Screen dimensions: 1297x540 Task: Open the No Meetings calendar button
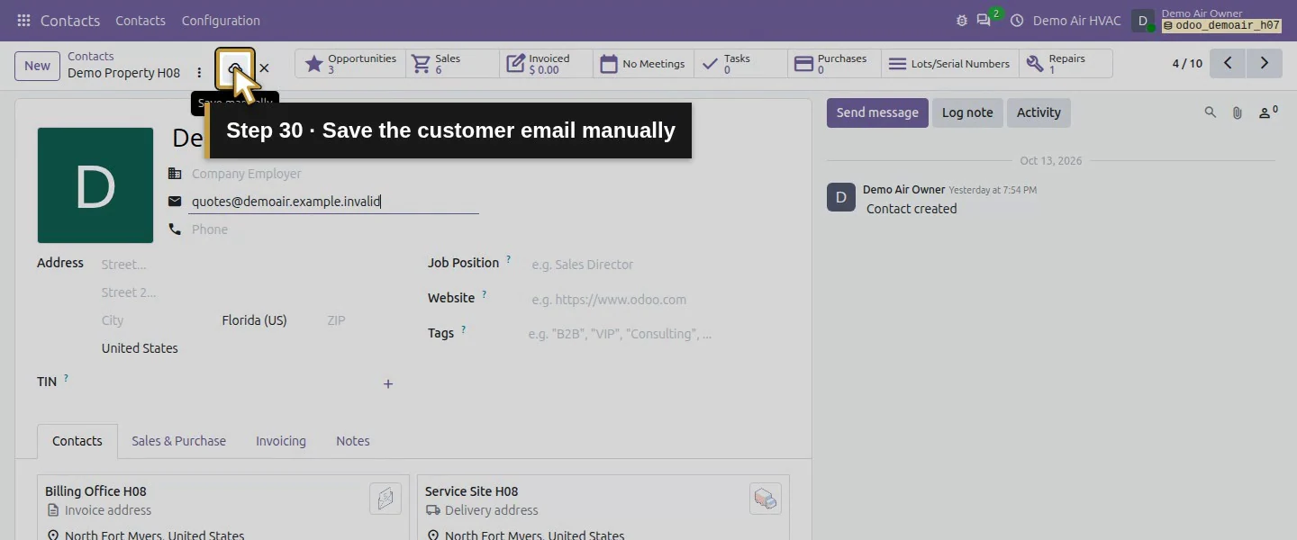click(642, 64)
